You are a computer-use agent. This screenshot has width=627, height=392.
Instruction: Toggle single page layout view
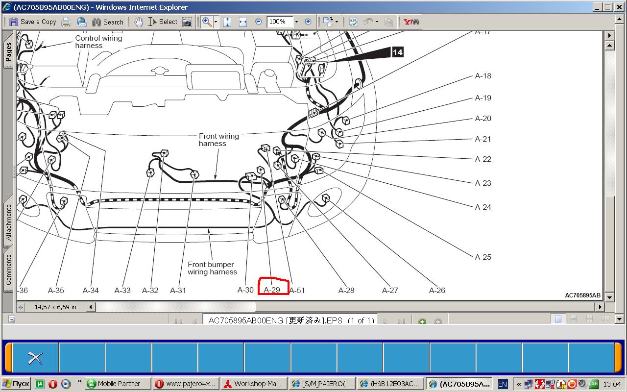point(558,319)
